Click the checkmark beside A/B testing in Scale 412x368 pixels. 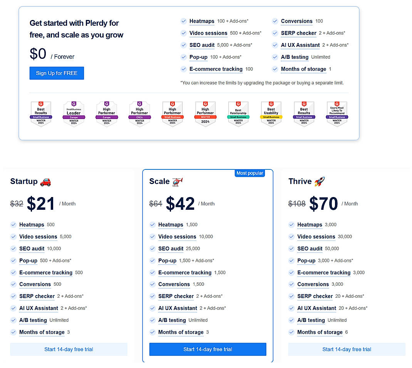tap(152, 320)
